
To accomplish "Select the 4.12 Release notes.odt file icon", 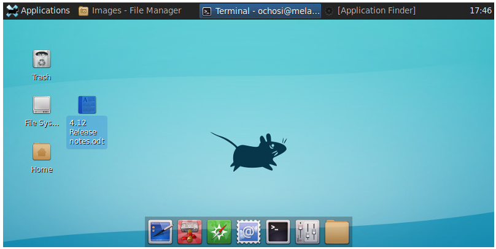I will [87, 105].
